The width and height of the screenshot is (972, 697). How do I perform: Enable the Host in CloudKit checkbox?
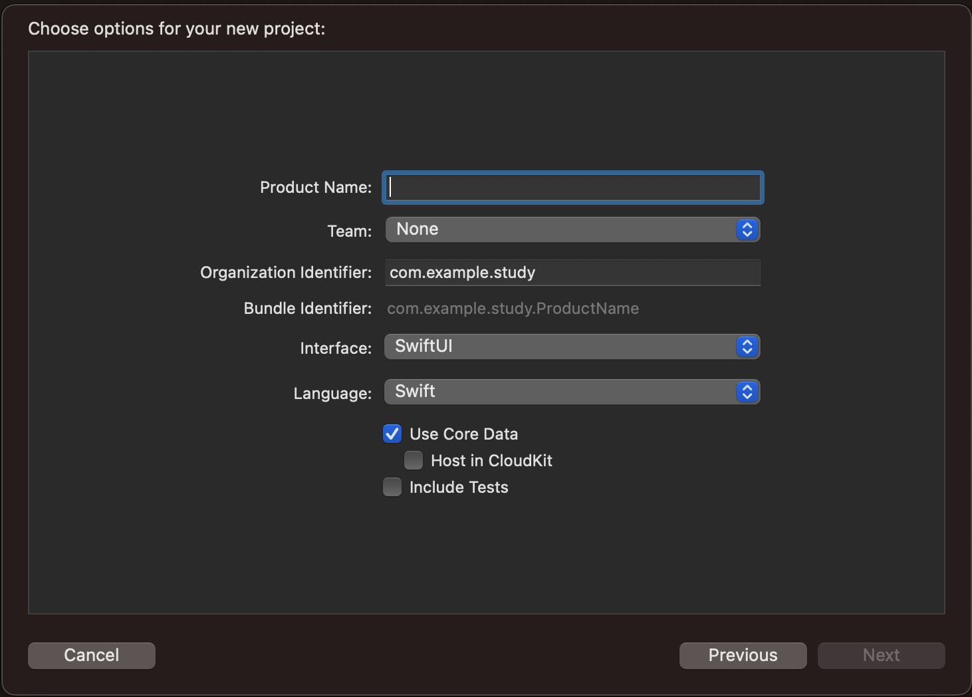coord(414,461)
